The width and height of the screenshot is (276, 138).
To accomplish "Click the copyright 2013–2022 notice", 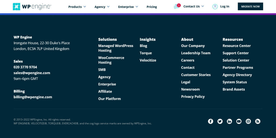I will click(42, 119).
